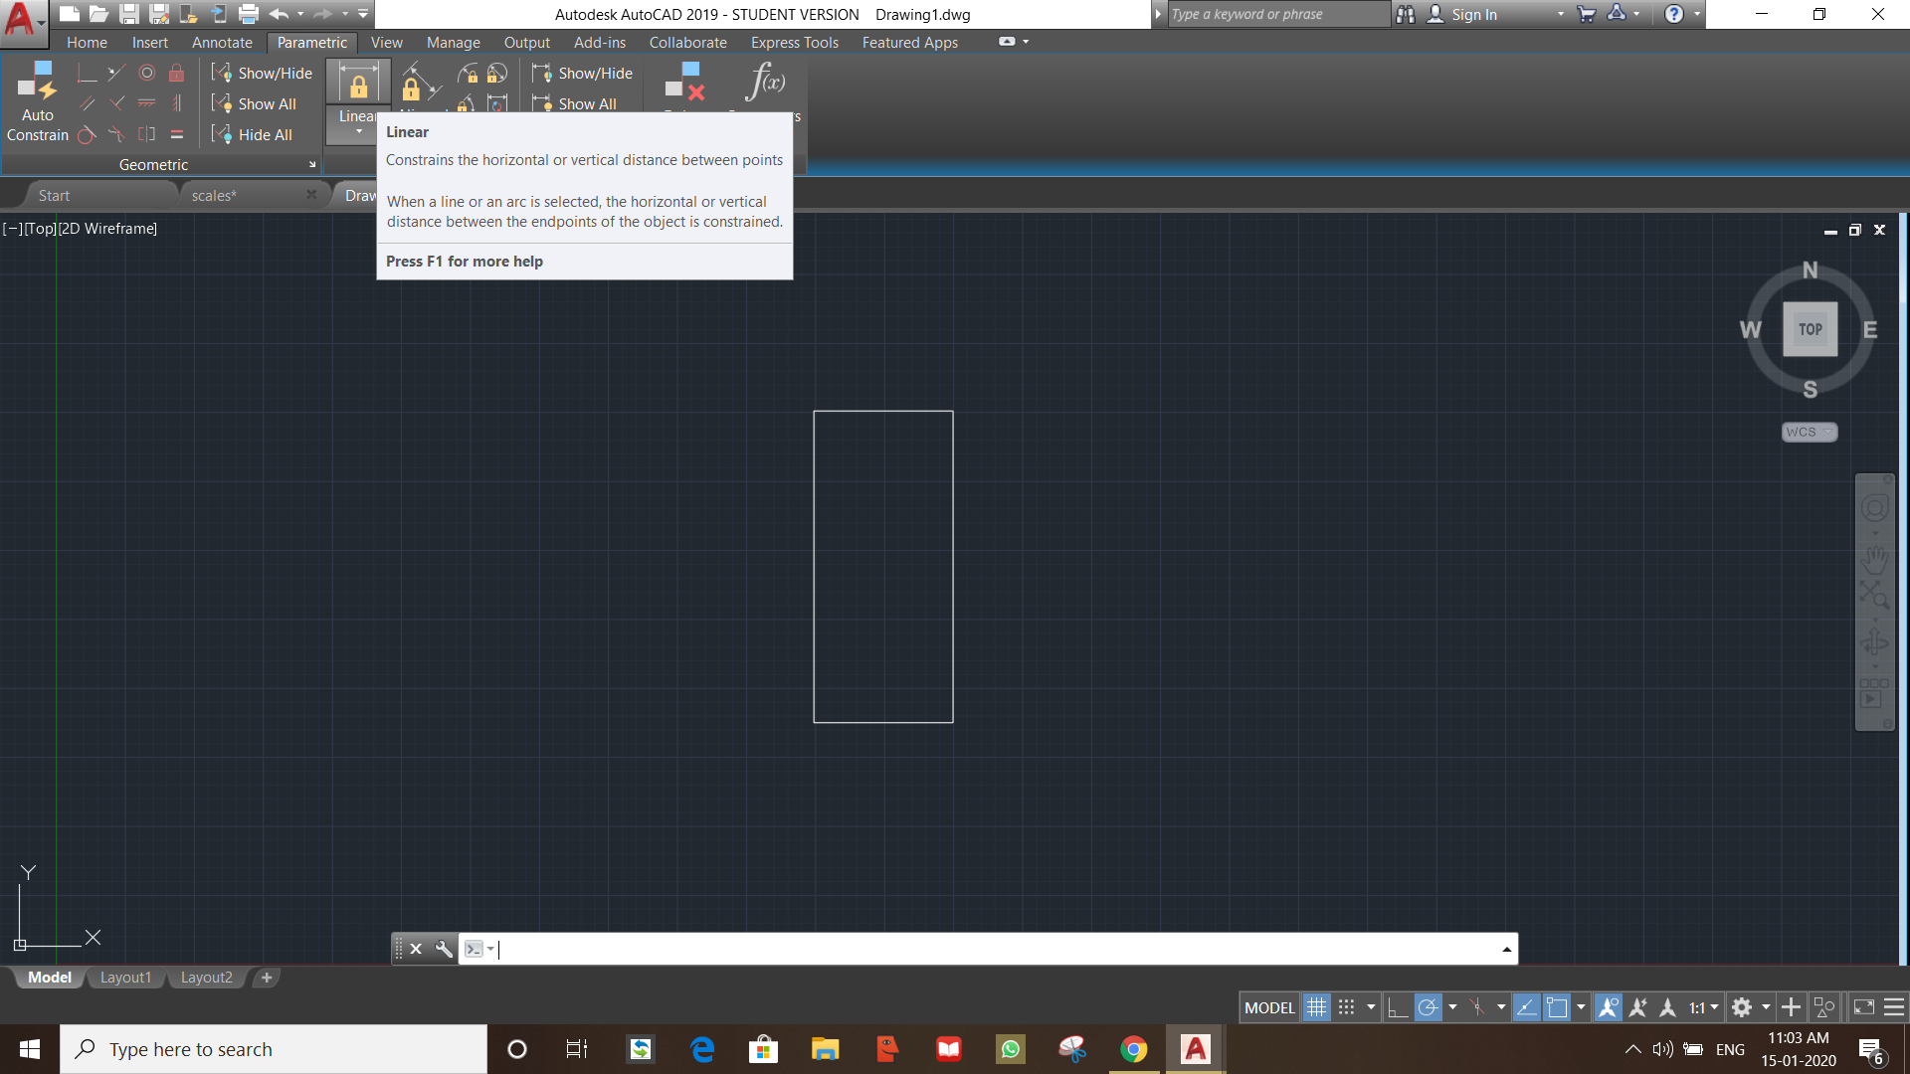The height and width of the screenshot is (1074, 1910).
Task: Select the Vertical constraint icon
Action: coord(176,103)
